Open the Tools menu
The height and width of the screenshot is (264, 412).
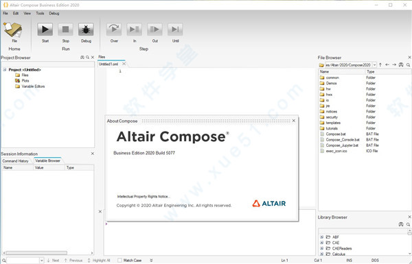tap(40, 13)
